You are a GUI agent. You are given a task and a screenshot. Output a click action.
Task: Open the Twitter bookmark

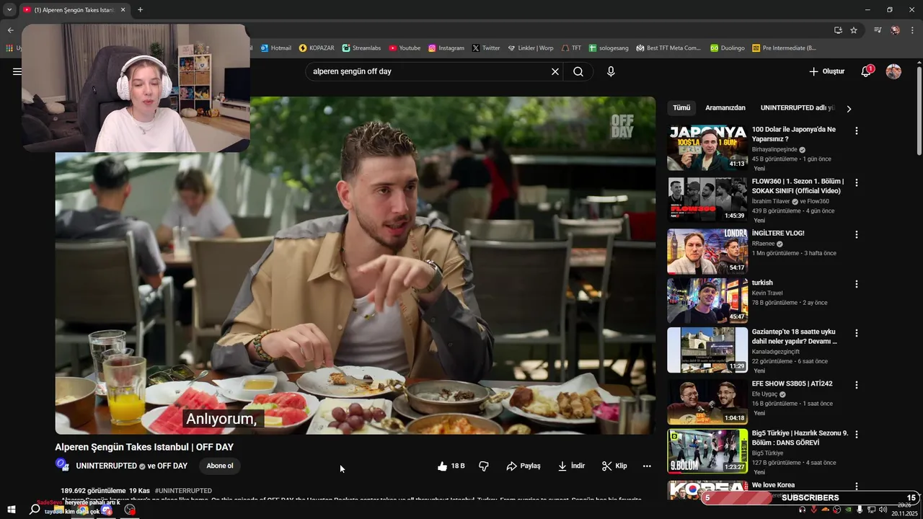tap(486, 48)
